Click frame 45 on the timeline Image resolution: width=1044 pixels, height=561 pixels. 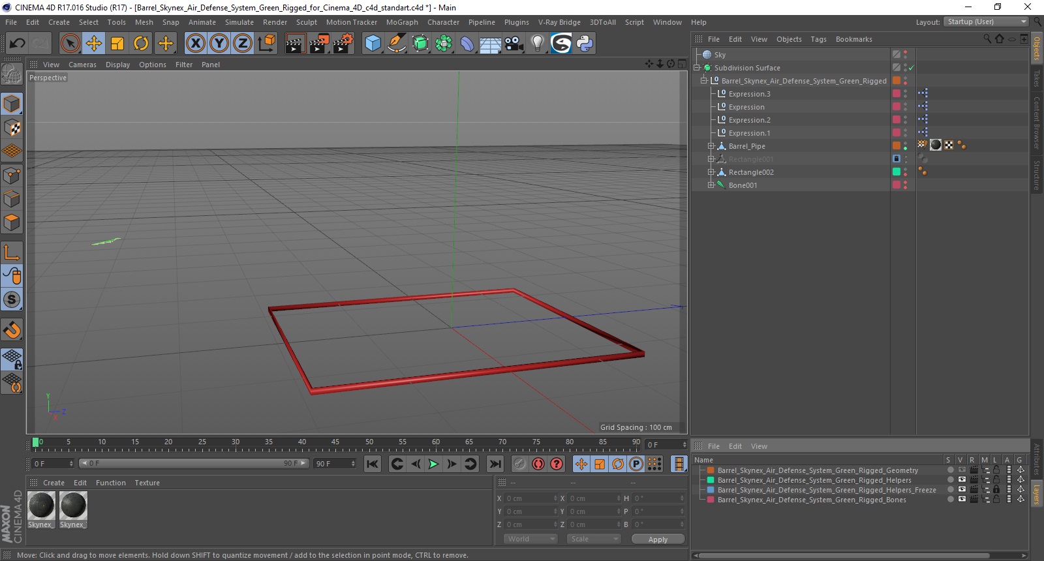335,444
